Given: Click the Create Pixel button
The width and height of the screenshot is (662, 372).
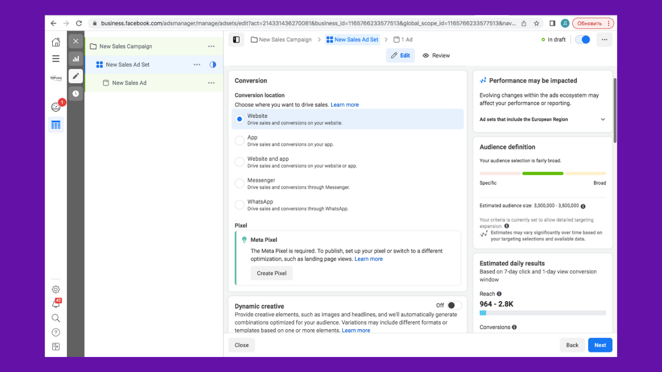Looking at the screenshot, I should [x=272, y=273].
